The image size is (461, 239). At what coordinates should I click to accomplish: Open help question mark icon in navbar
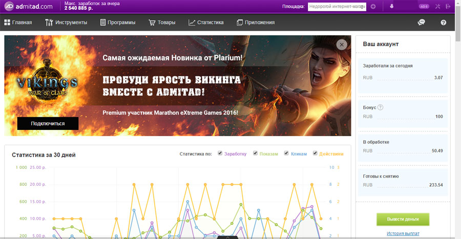pos(444,23)
